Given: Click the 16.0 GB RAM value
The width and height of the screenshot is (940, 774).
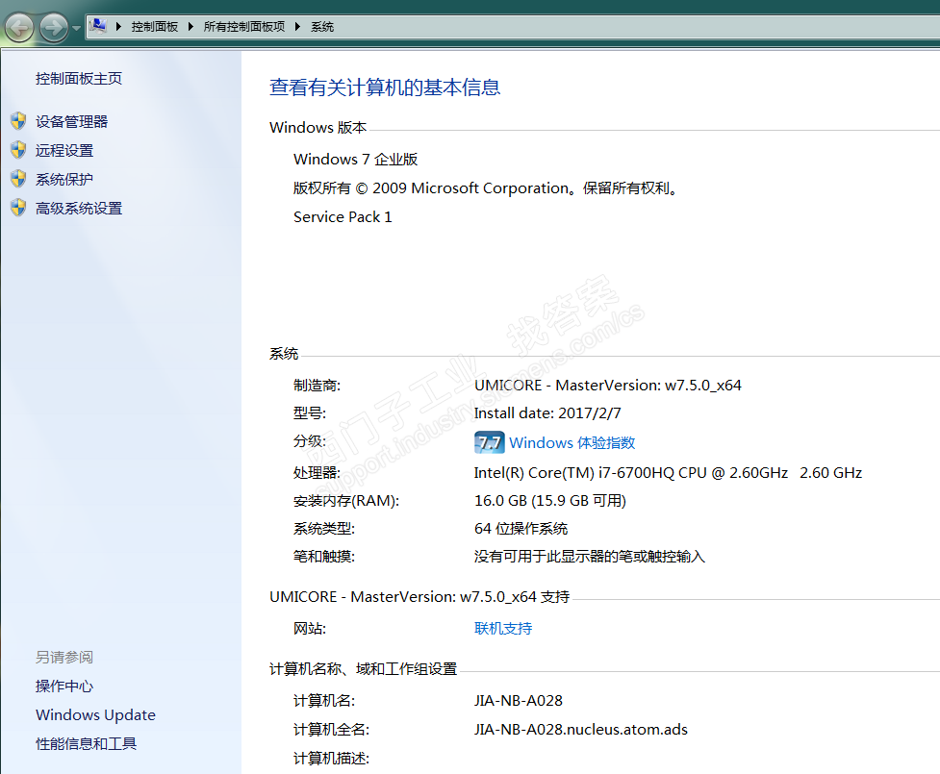Looking at the screenshot, I should [x=549, y=501].
